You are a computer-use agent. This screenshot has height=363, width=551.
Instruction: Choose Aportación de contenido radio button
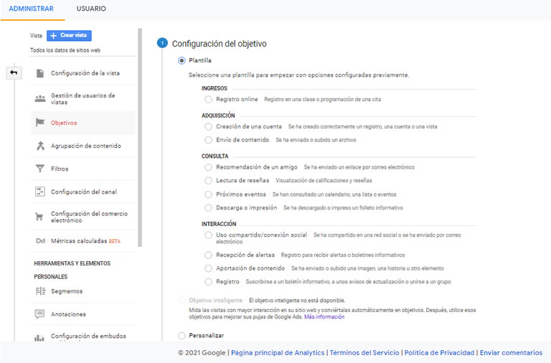coord(208,268)
